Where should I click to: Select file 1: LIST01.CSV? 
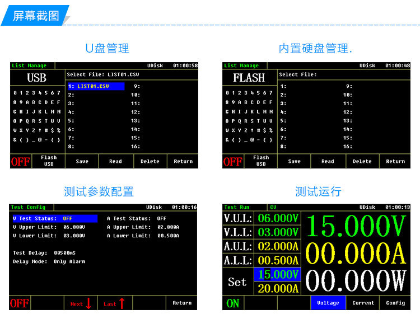pyautogui.click(x=96, y=86)
